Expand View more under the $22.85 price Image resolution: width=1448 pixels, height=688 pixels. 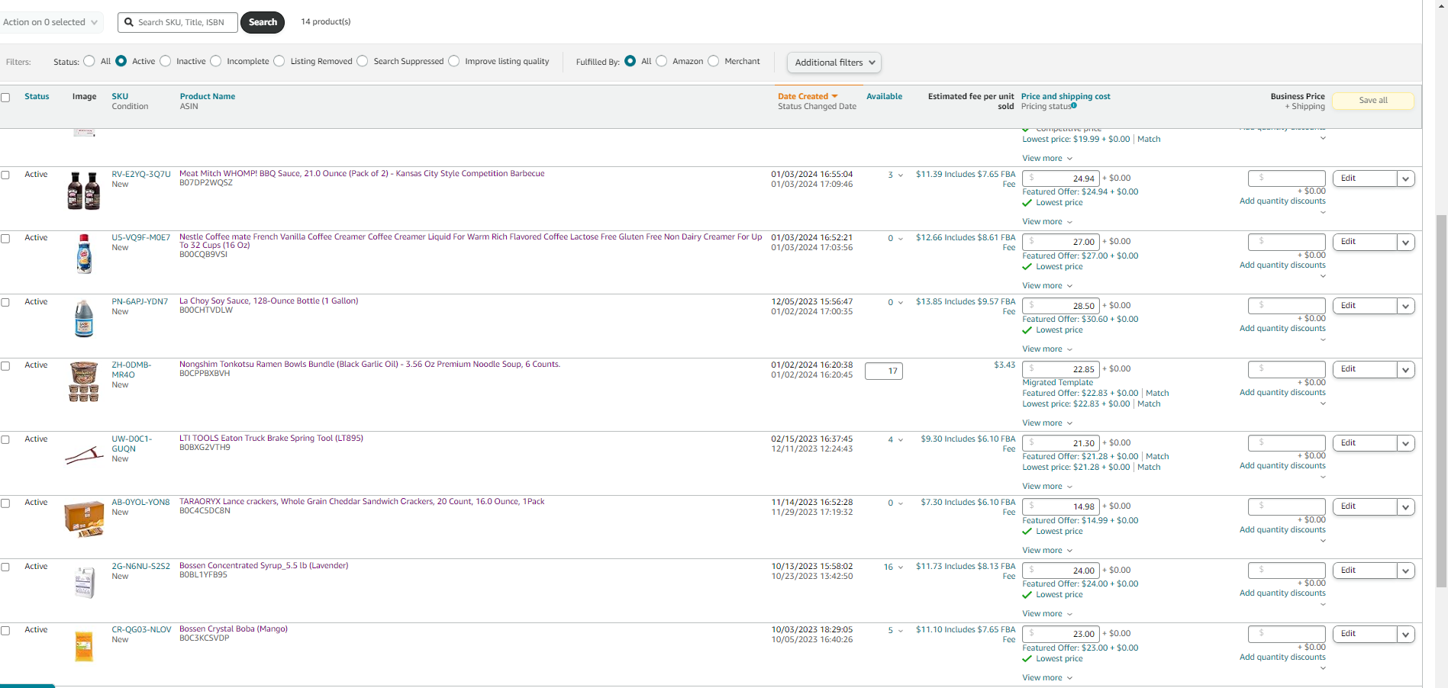pos(1047,423)
